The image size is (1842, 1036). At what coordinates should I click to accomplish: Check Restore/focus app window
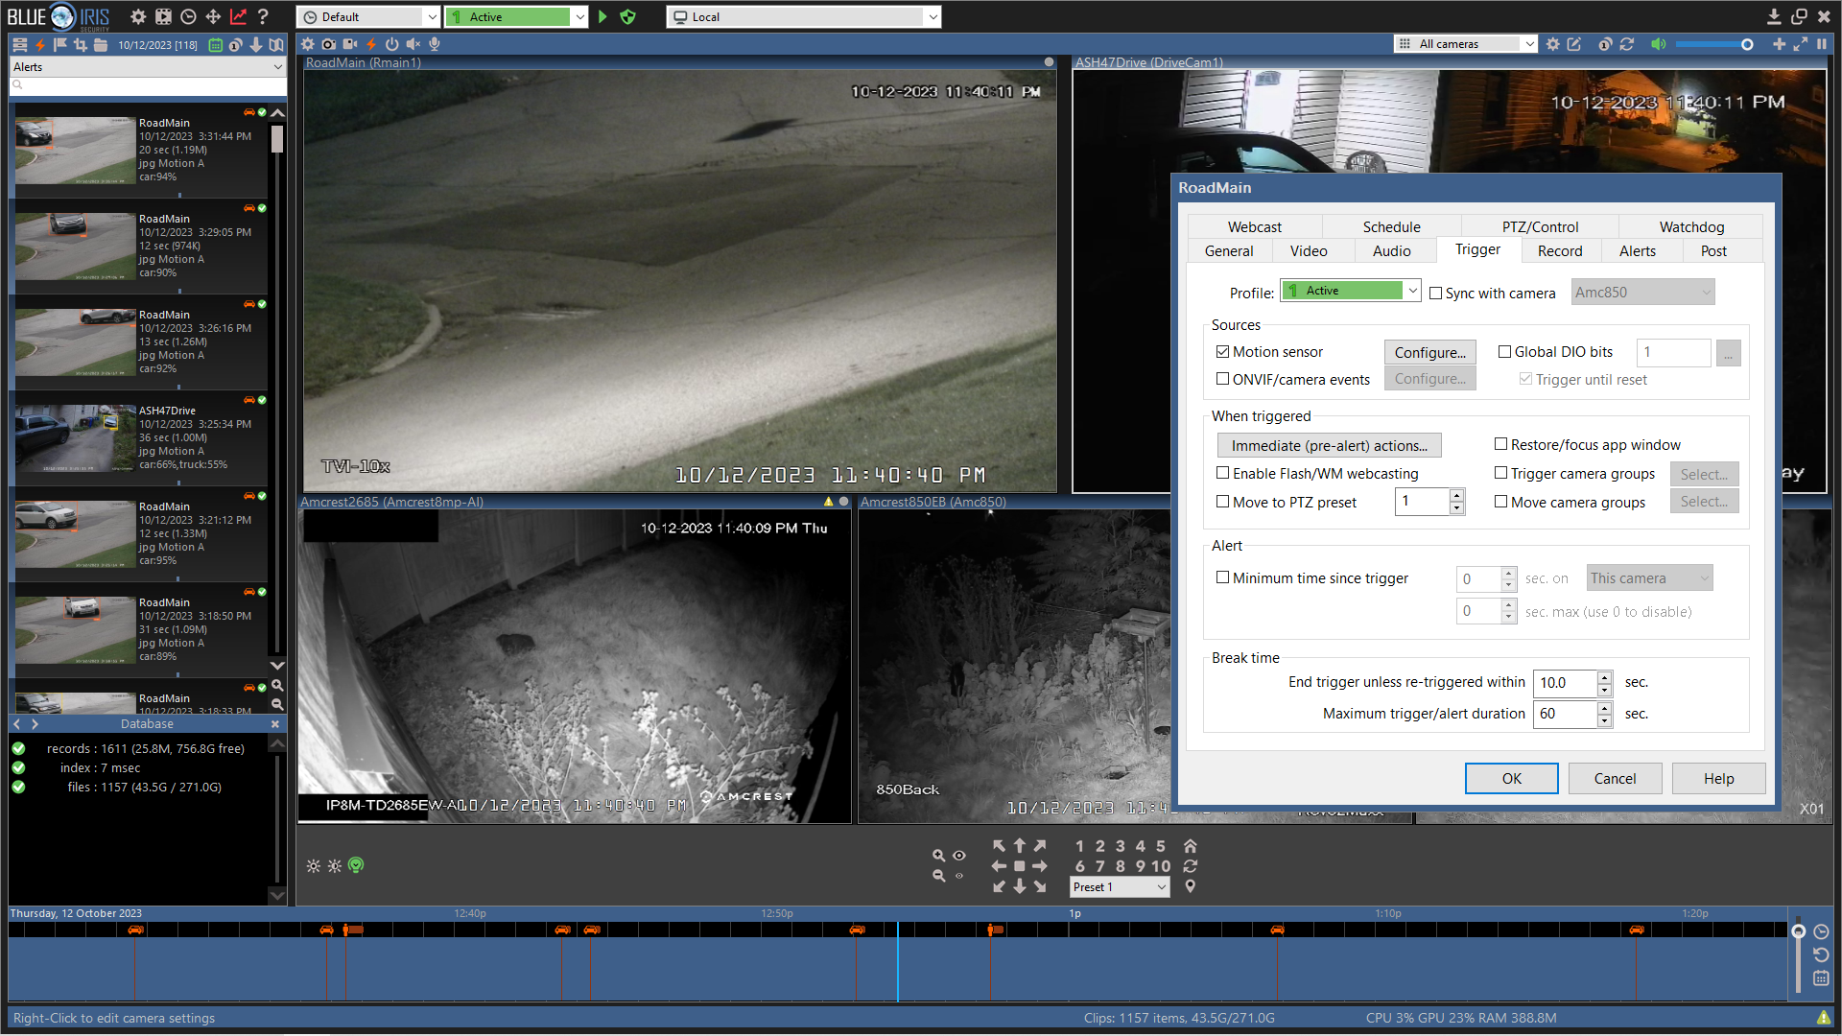click(1501, 444)
